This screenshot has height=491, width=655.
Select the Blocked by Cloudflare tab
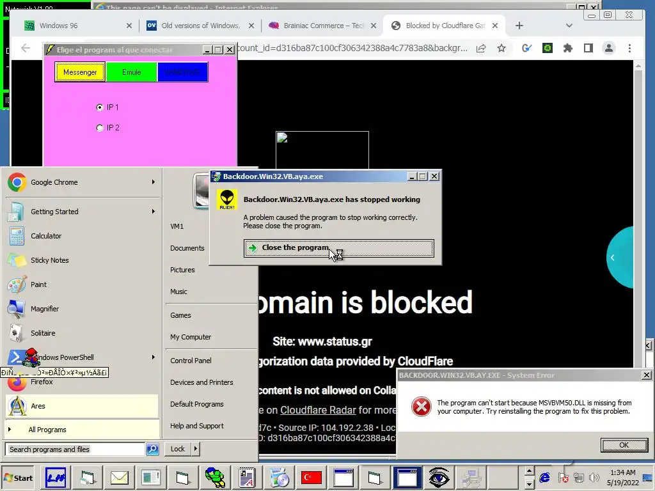[x=445, y=26]
